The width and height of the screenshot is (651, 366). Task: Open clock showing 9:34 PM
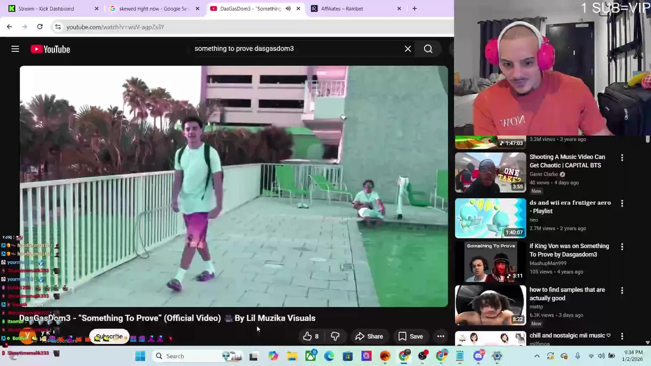tap(633, 356)
